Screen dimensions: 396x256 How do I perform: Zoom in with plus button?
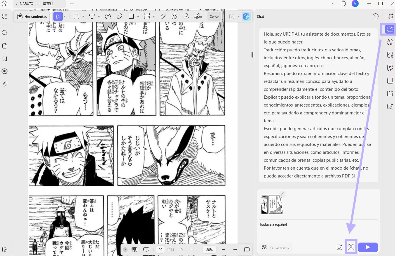tap(235, 250)
